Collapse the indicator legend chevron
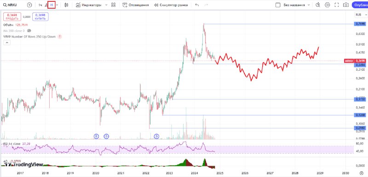The image size is (368, 177). (x=6, y=43)
